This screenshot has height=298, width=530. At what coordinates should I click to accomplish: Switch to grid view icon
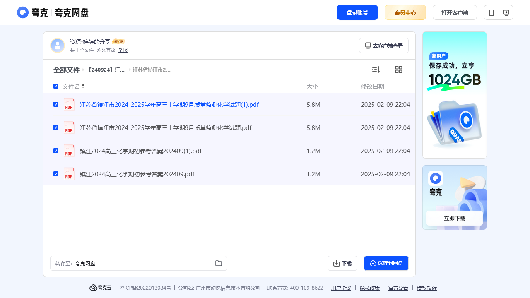[x=399, y=70]
